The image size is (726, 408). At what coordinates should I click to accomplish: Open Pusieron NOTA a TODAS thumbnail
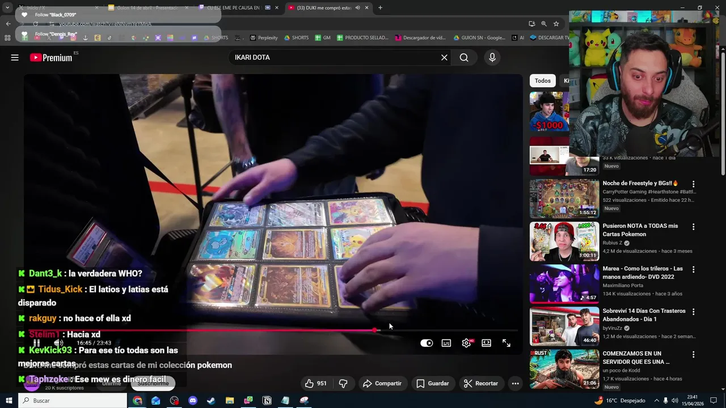(564, 241)
